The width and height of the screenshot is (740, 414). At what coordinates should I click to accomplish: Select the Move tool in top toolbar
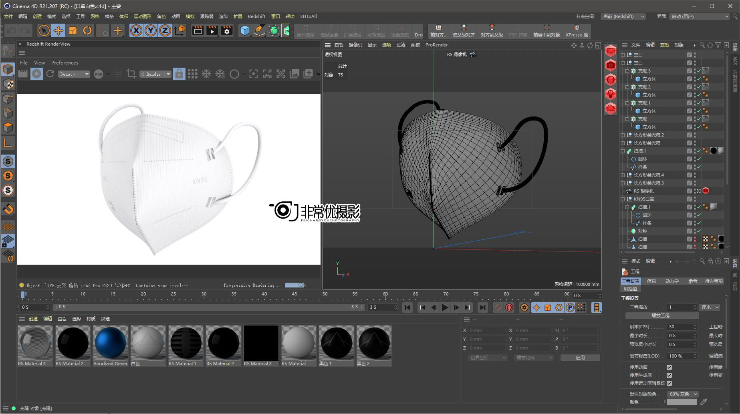[58, 30]
